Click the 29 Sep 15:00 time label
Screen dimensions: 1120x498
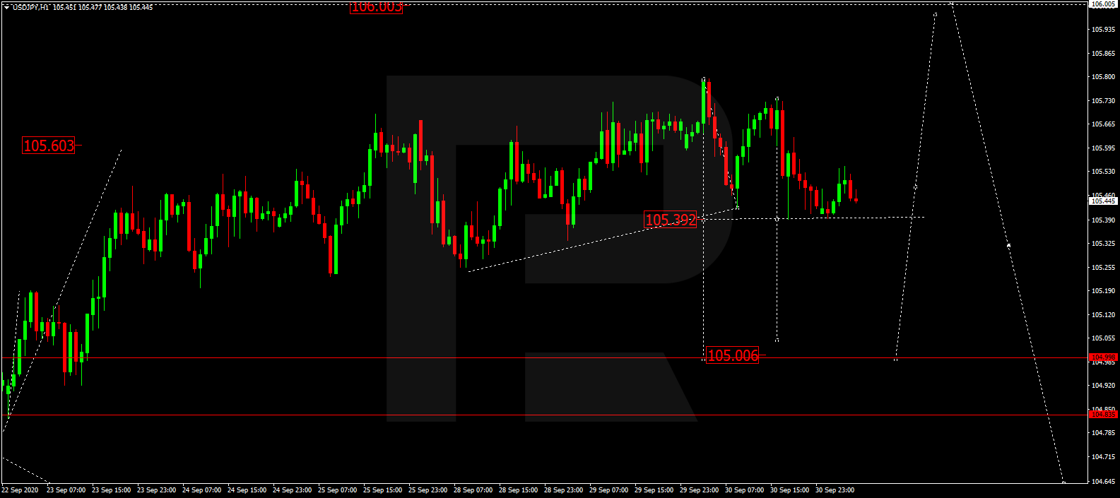click(x=654, y=490)
